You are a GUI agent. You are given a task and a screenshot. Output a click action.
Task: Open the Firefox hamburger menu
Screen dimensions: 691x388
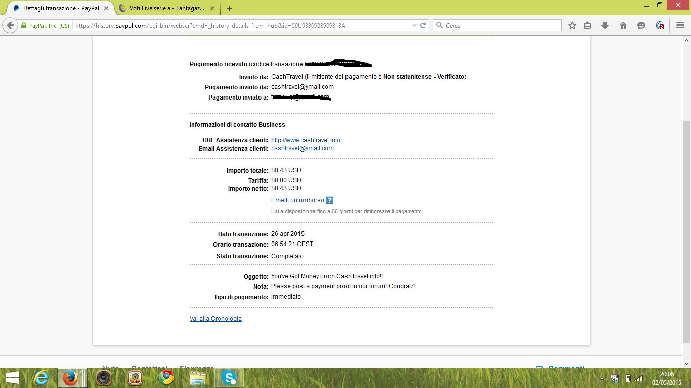pos(680,25)
